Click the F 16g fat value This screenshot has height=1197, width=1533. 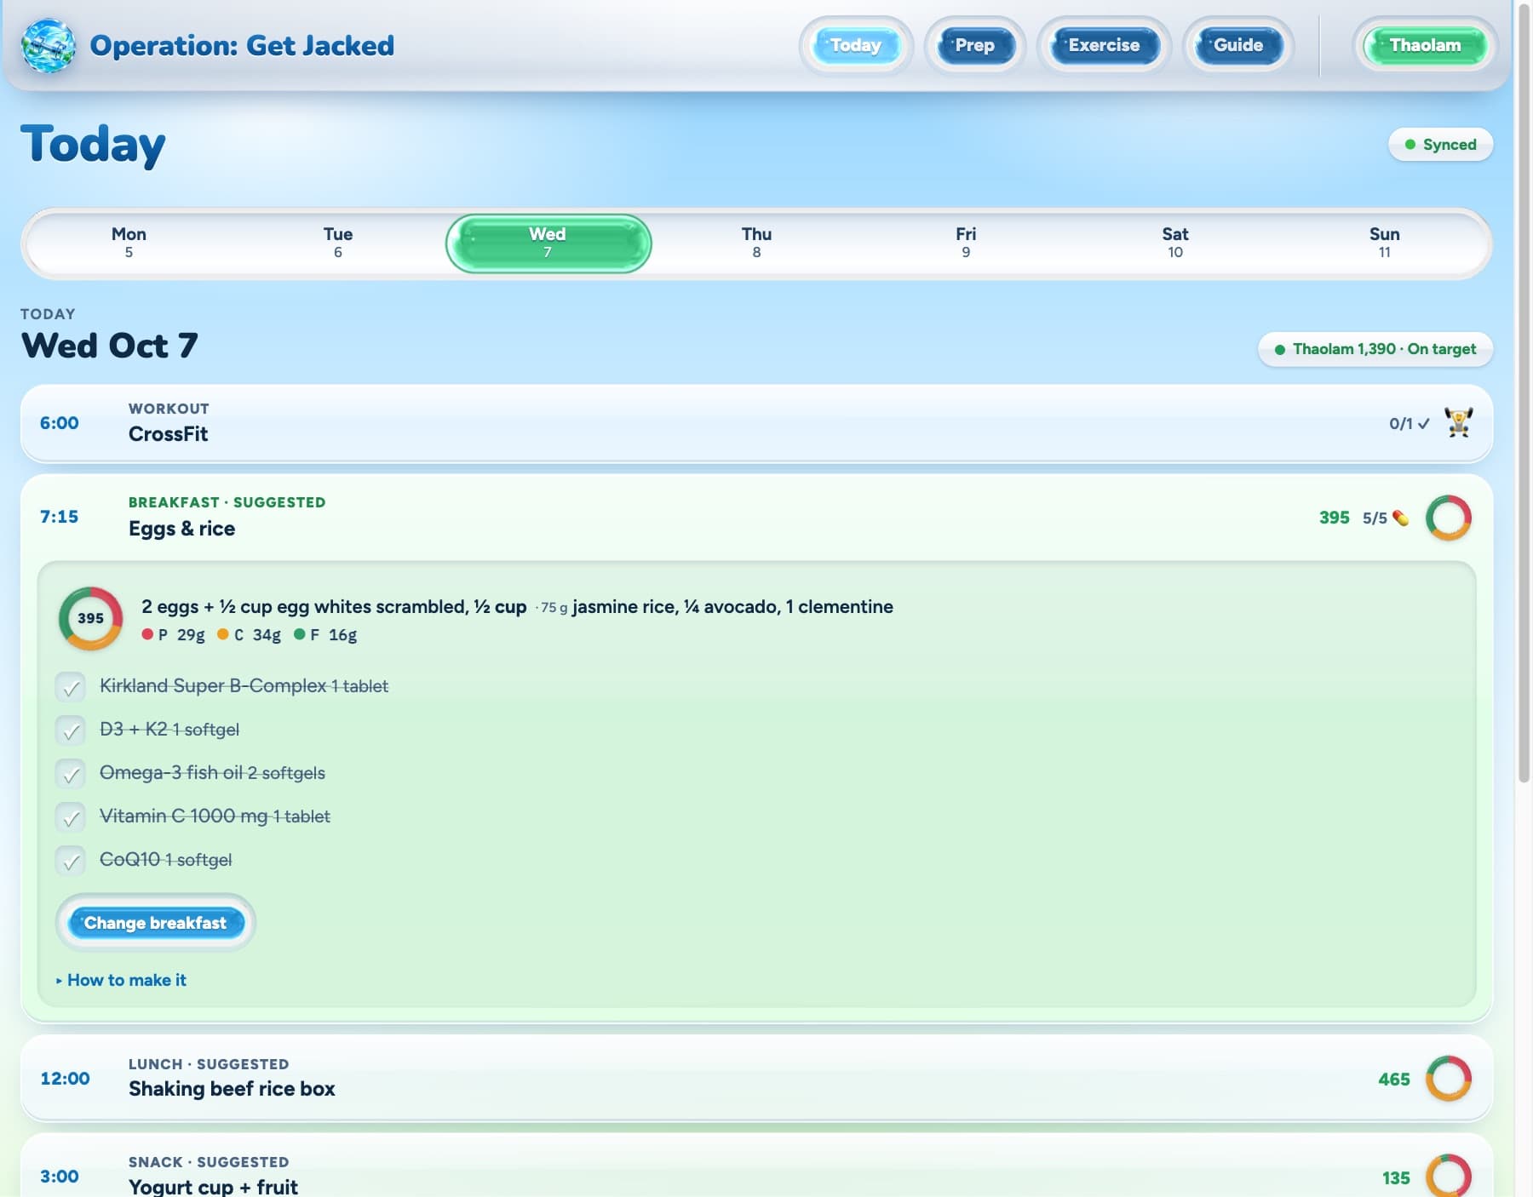point(325,634)
